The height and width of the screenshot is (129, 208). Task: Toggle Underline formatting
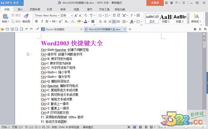(47, 21)
